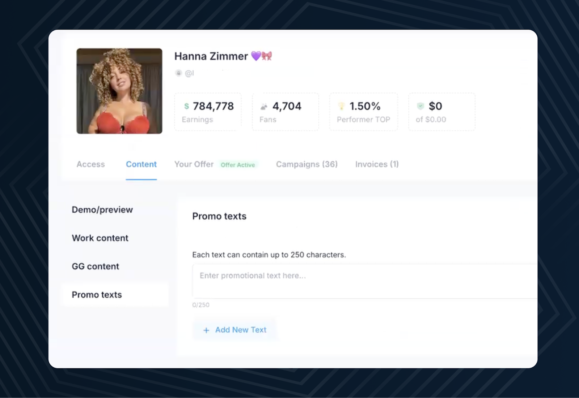Select Demo/preview in the content sidebar
579x398 pixels.
pyautogui.click(x=102, y=210)
